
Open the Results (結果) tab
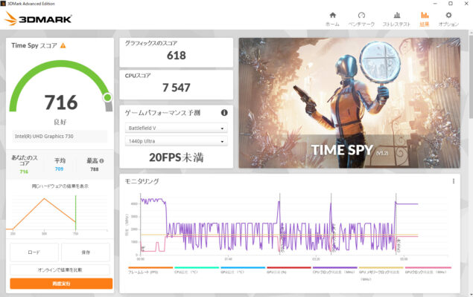(425, 19)
